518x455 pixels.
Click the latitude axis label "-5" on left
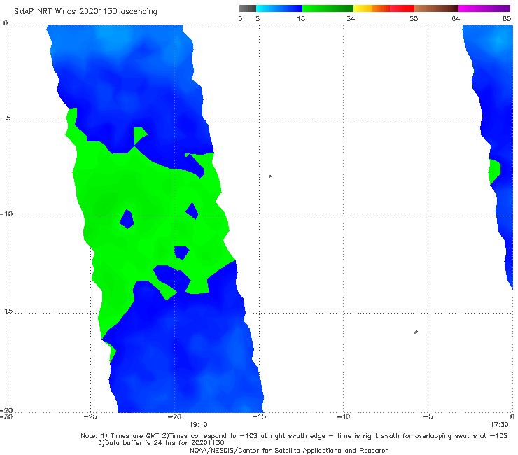click(6, 118)
